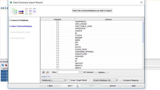160x90 pixels.
Task: Close the Data Dictionary Import Wizard dialog
Action: (141, 2)
